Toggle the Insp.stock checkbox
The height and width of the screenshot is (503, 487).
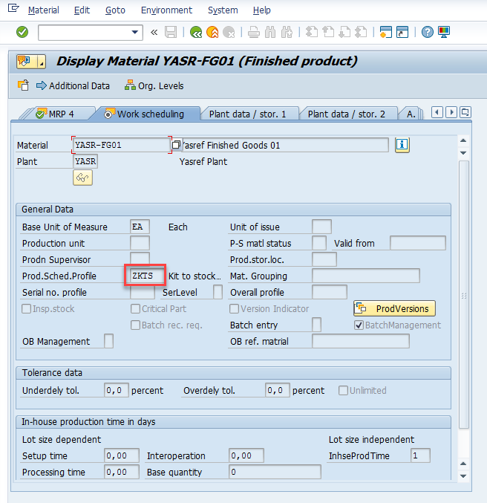point(26,309)
